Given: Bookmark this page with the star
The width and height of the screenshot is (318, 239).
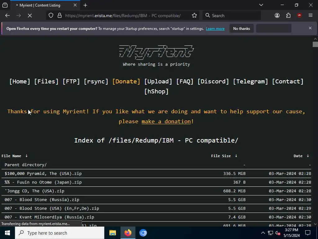Looking at the screenshot, I should pos(194,16).
